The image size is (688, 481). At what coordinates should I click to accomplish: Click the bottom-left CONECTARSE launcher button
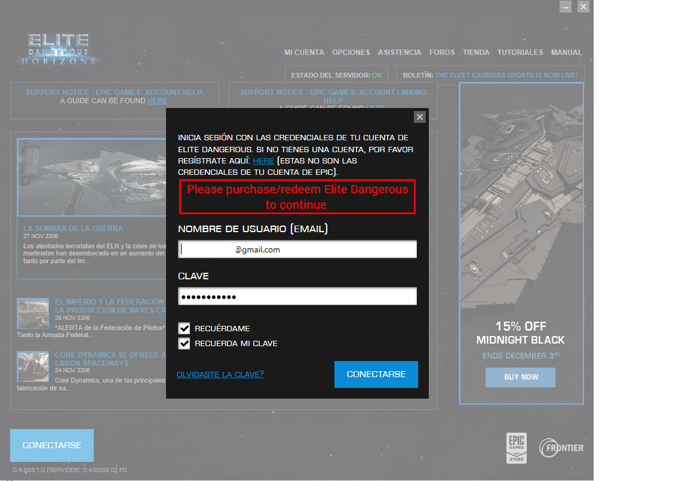52,445
